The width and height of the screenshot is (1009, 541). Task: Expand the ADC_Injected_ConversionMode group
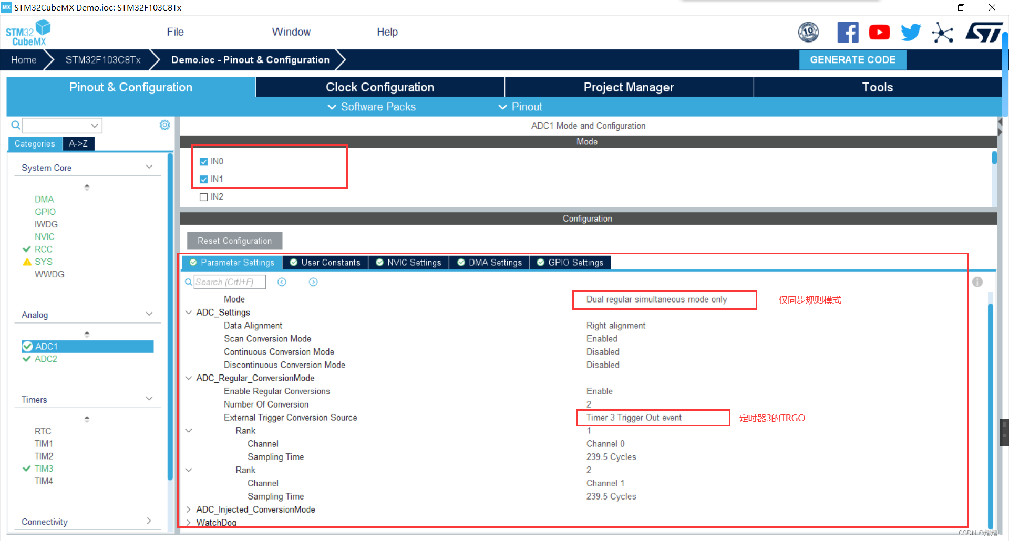189,509
